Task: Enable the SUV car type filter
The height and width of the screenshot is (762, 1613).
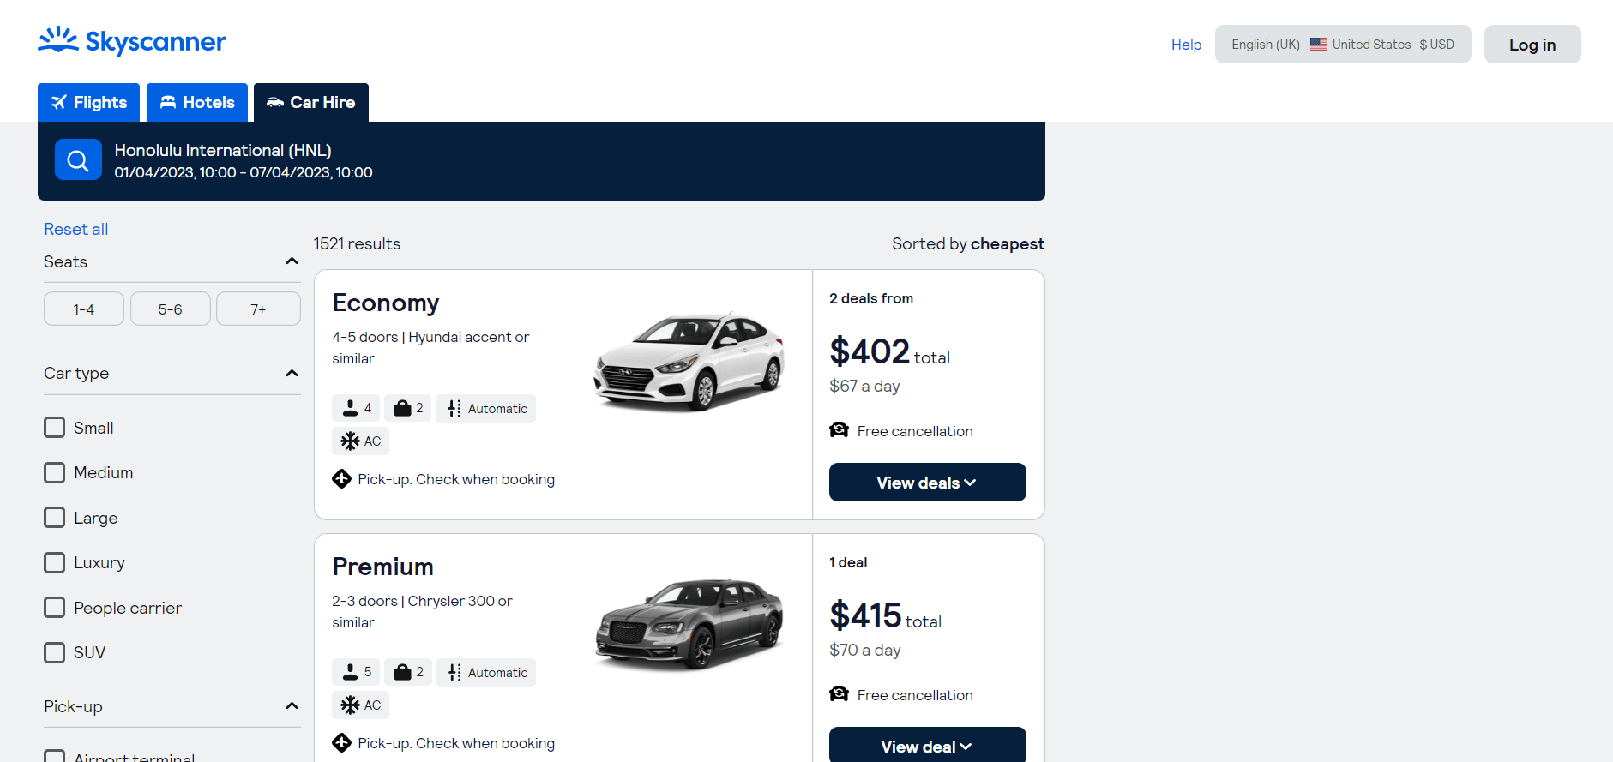Action: click(54, 652)
